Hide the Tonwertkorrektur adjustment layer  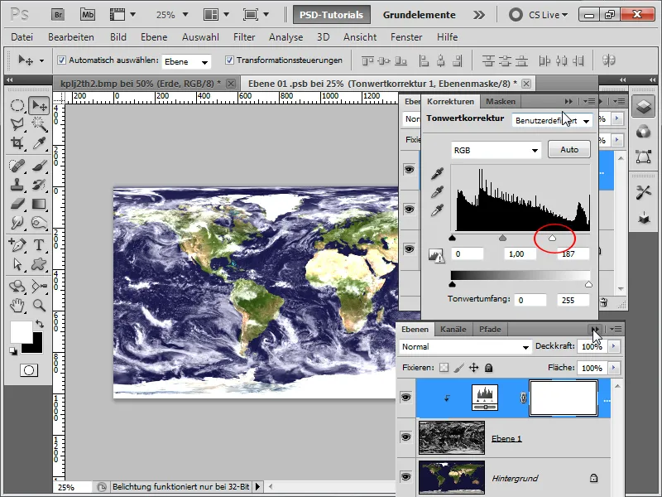point(405,398)
